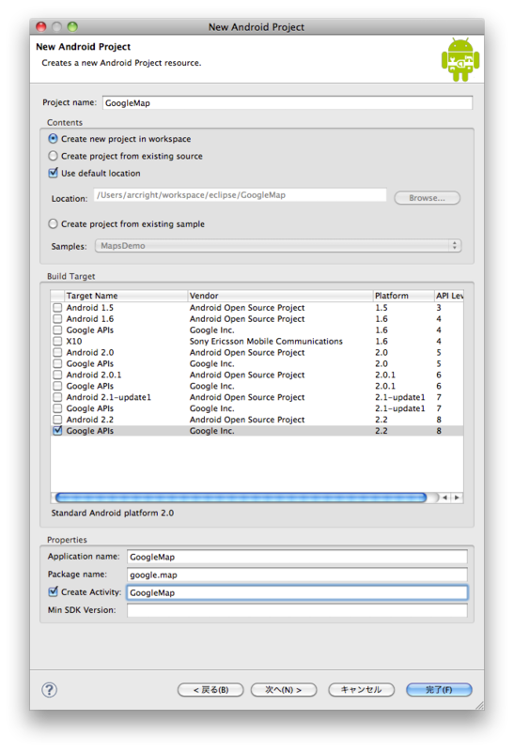Toggle Use default location checkbox

[x=54, y=173]
